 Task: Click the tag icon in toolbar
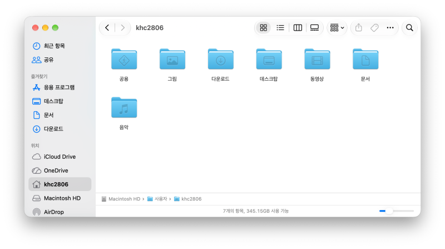374,27
